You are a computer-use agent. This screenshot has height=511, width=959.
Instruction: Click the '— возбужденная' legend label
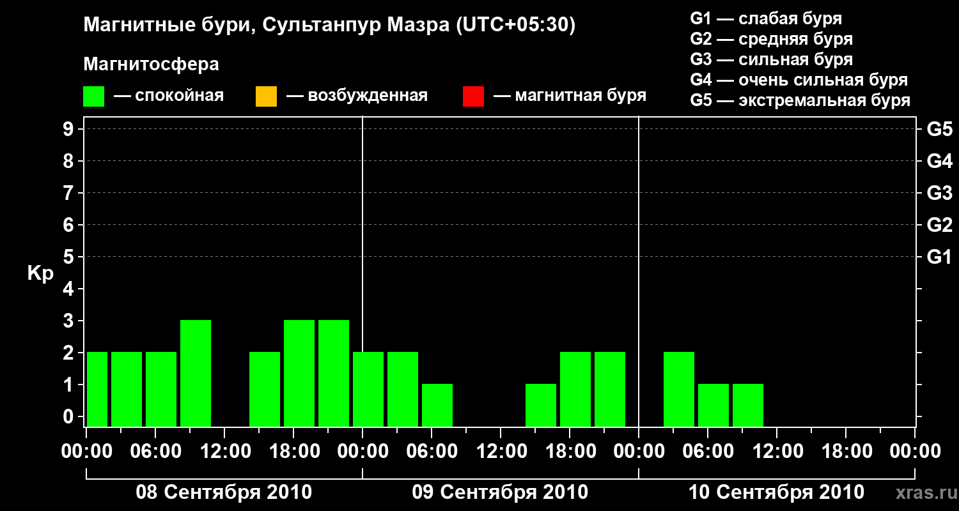point(357,96)
